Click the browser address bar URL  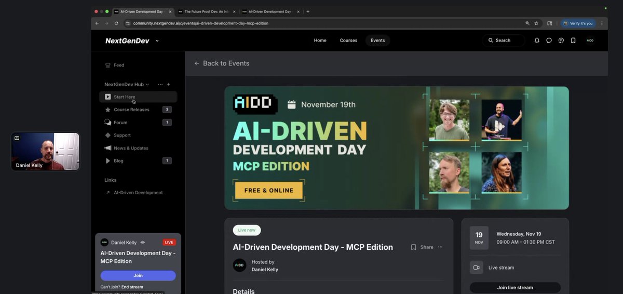pyautogui.click(x=200, y=23)
